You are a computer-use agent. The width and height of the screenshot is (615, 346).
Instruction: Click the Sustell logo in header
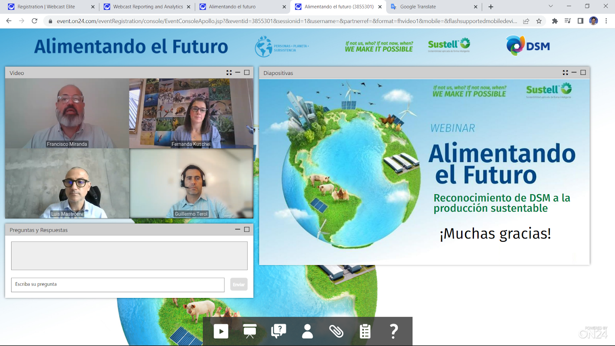[449, 45]
